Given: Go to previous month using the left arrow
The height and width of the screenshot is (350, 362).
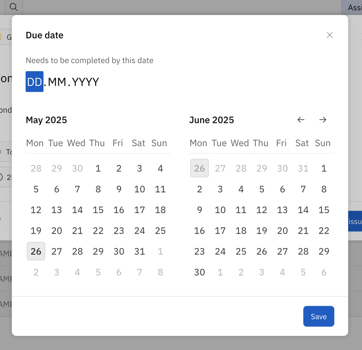Looking at the screenshot, I should [301, 120].
